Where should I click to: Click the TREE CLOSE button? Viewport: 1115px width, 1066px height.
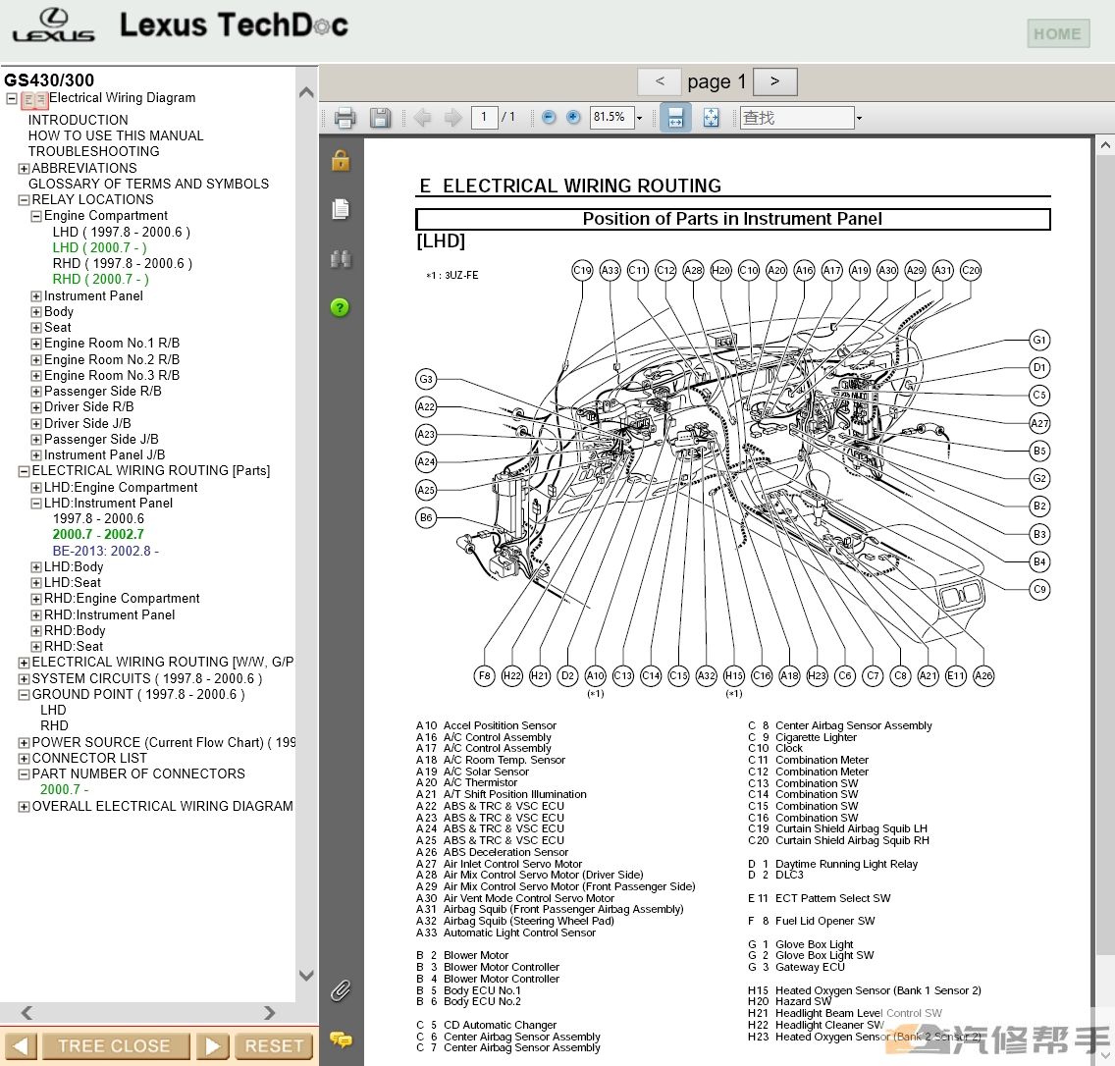coord(115,1046)
